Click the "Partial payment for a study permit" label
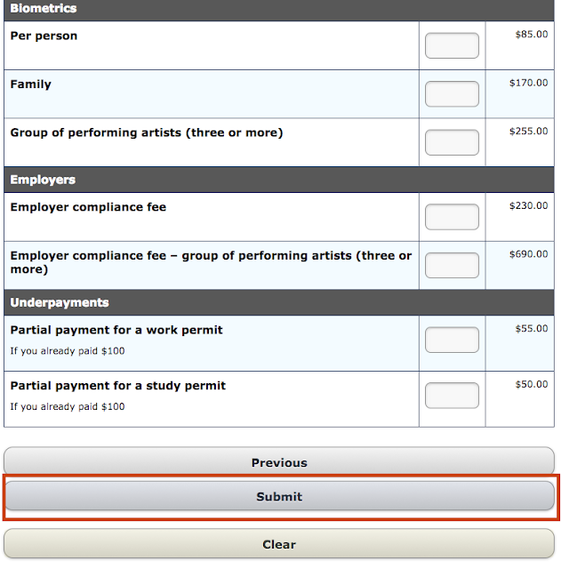Viewport: 561px width, 569px height. 118,386
